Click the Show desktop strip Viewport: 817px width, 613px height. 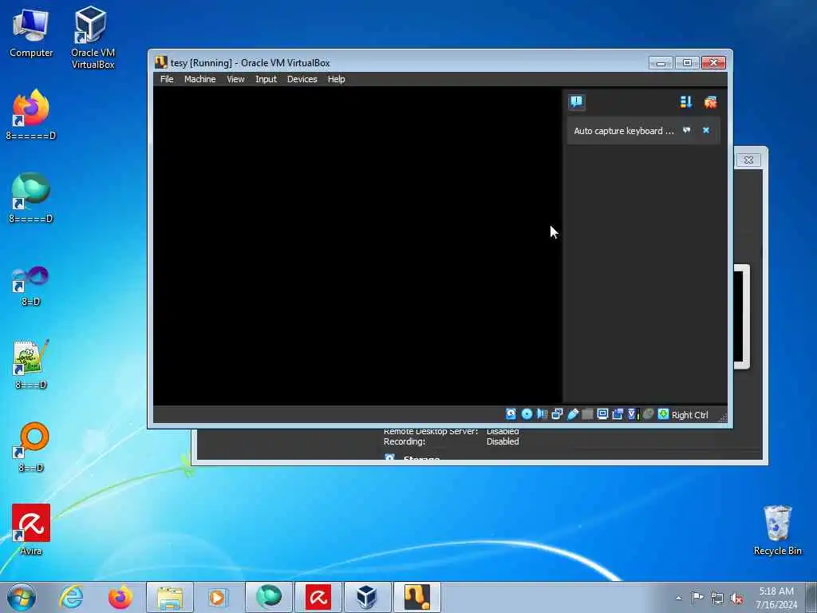pos(811,597)
